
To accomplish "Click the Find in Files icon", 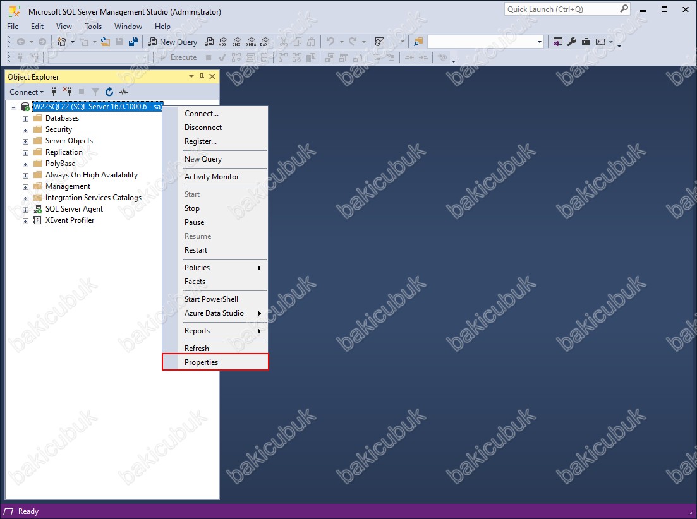I will pos(418,42).
